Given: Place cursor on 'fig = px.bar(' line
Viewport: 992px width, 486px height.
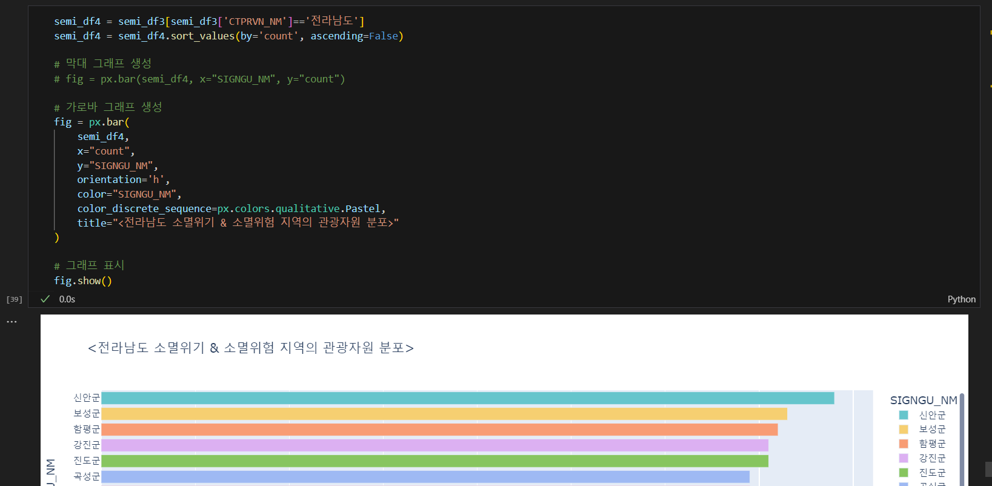Looking at the screenshot, I should 92,122.
